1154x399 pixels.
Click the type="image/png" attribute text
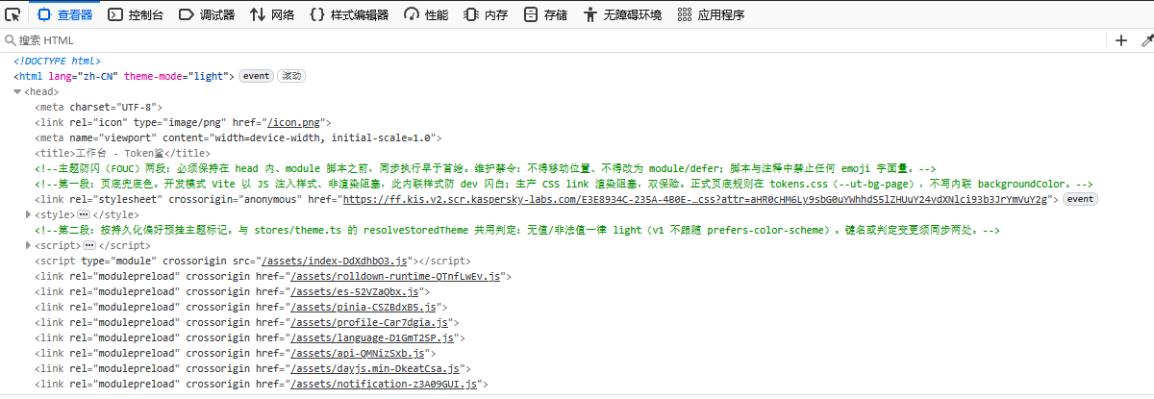click(x=178, y=122)
